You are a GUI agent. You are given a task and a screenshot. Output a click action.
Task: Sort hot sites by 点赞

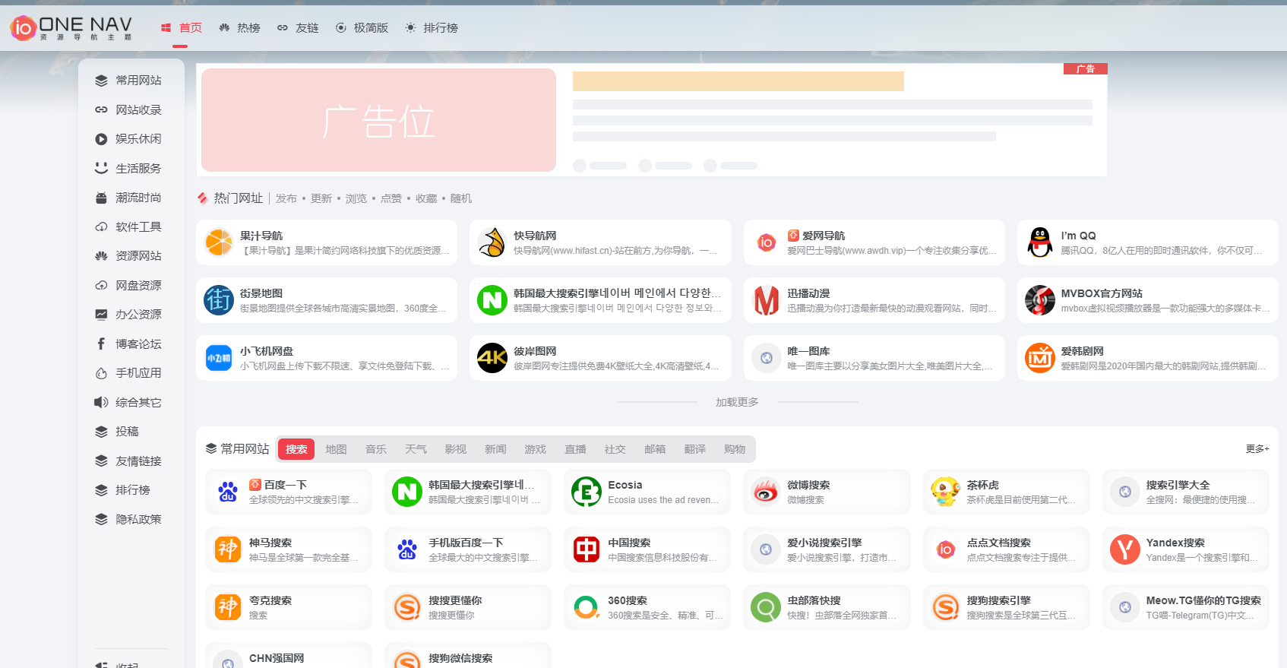(391, 198)
